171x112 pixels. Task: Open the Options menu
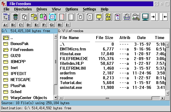[x=72, y=9]
